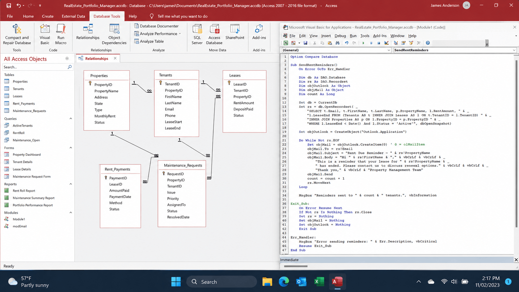Open SendRentReminders procedure dropdown
The height and width of the screenshot is (292, 519).
(x=514, y=50)
